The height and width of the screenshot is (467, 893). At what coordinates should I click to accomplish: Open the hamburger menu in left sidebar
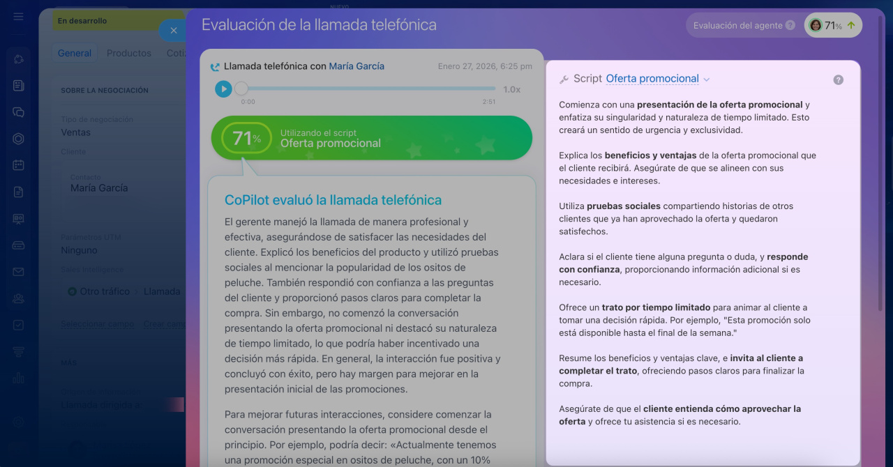click(18, 16)
